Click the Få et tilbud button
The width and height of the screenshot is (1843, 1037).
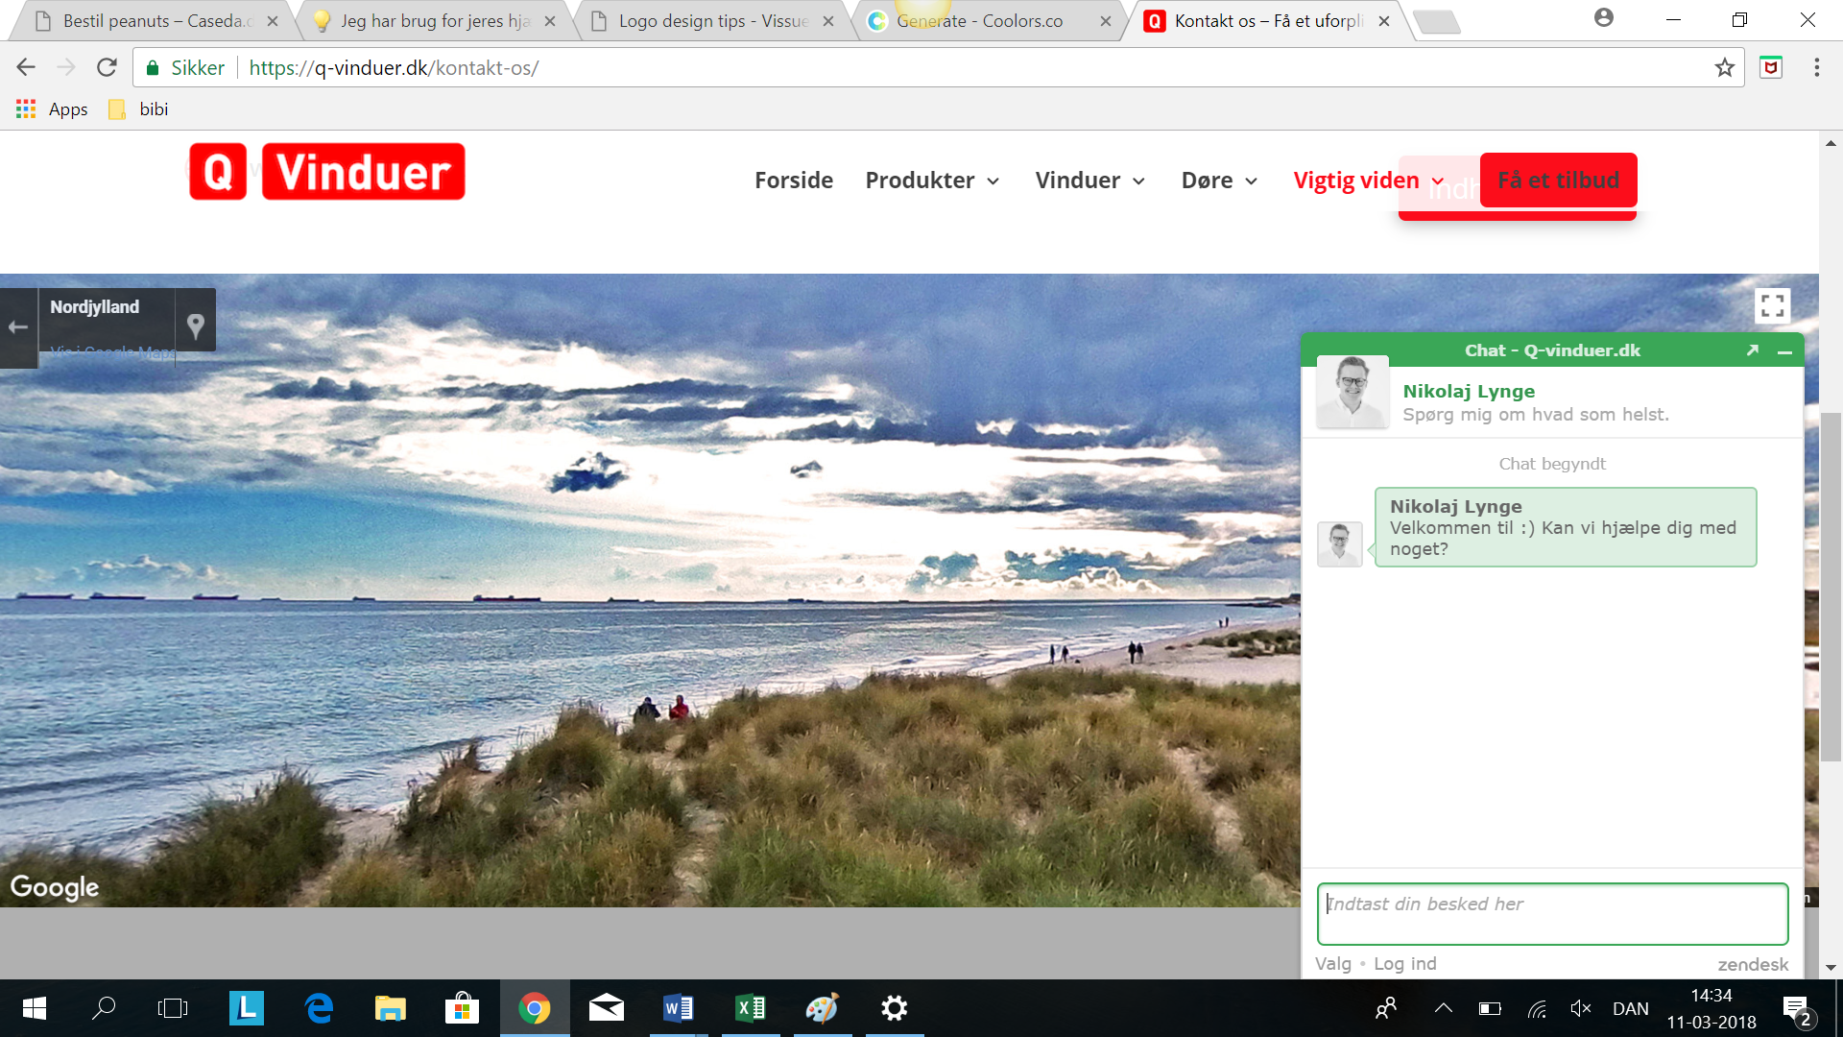[x=1558, y=181]
